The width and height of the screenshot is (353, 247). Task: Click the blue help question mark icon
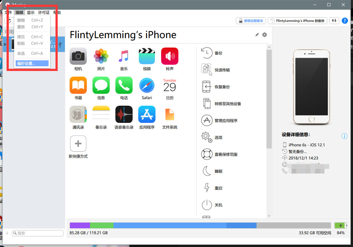point(345,21)
